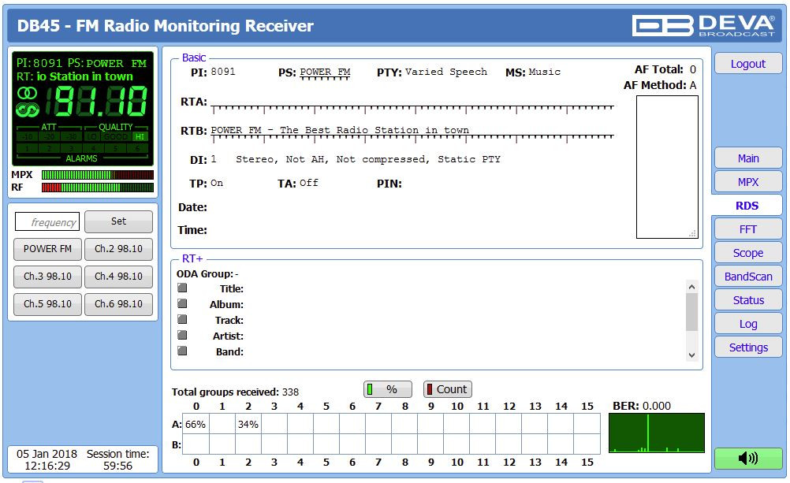Toggle the Track RT+ indicator

click(x=182, y=319)
